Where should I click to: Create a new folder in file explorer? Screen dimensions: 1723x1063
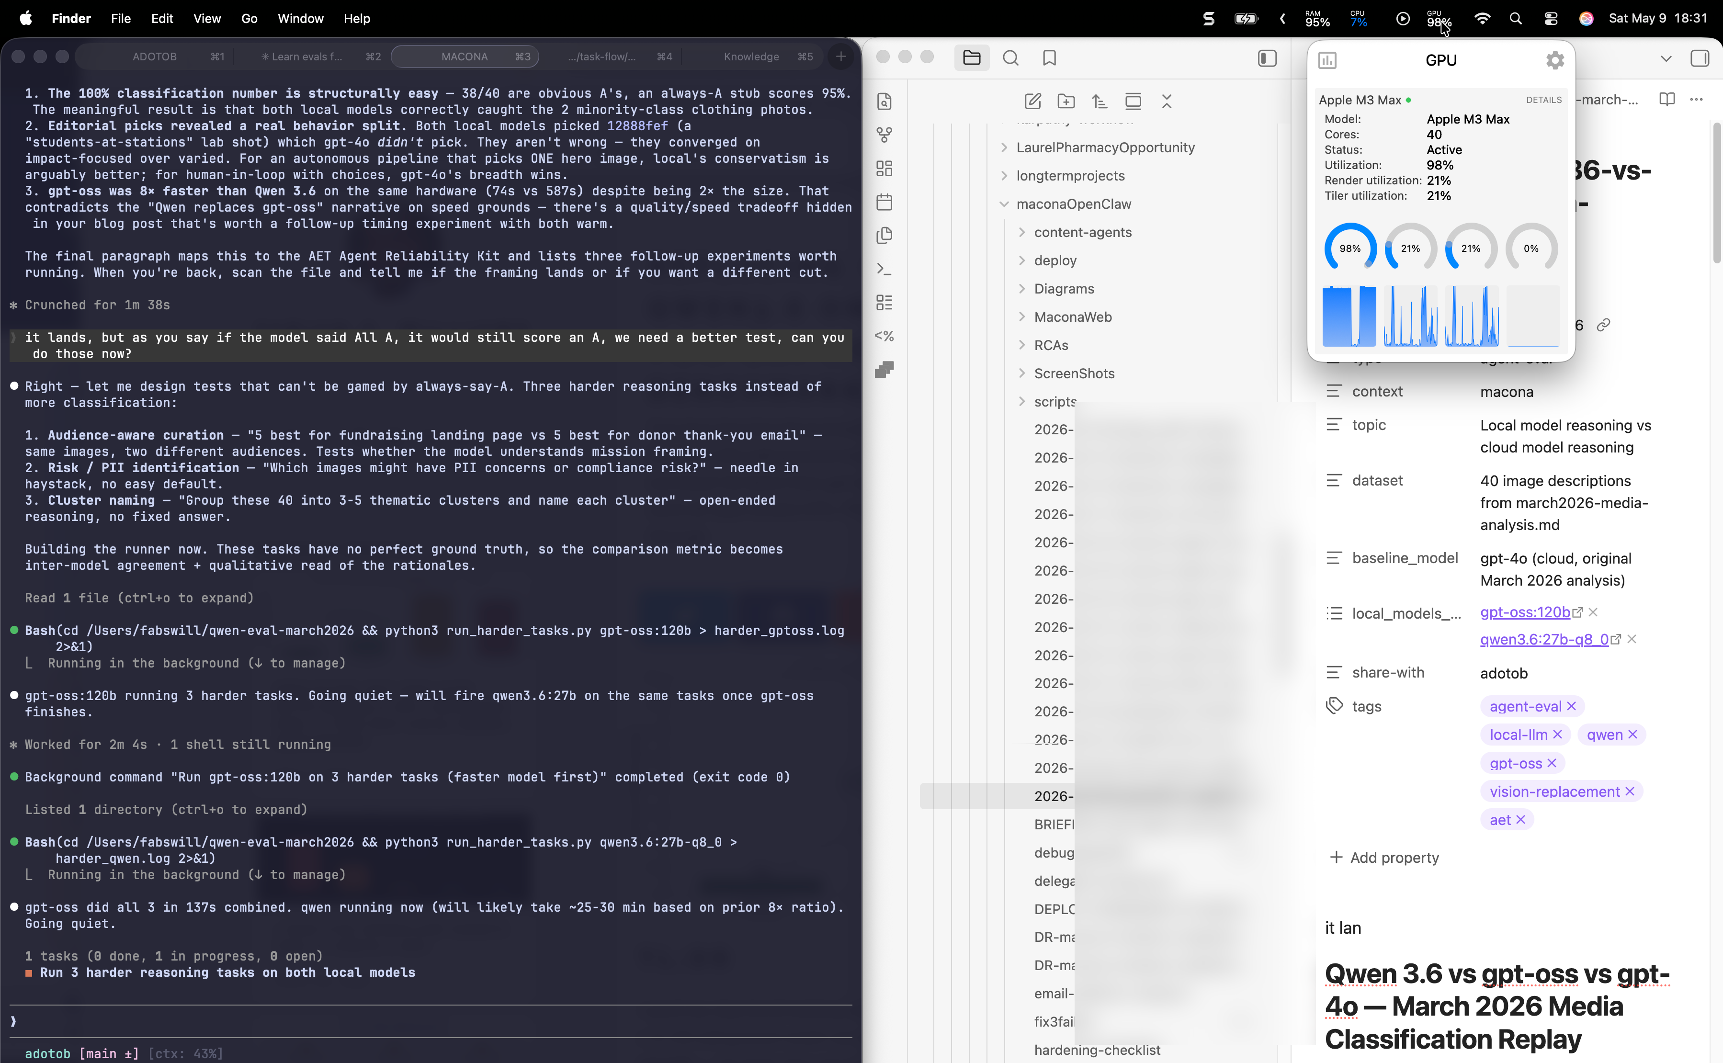tap(1066, 101)
